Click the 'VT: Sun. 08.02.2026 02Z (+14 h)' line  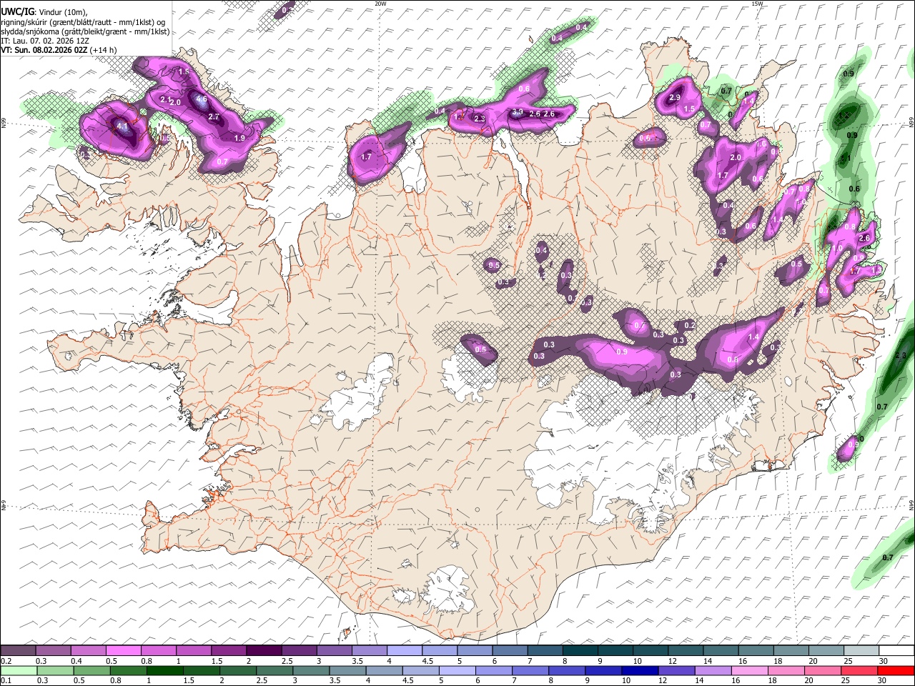coord(59,50)
